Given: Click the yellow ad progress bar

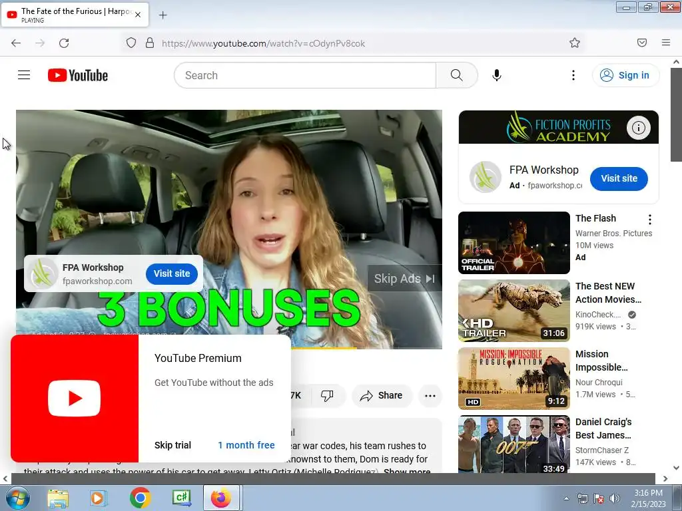Looking at the screenshot, I should point(324,348).
